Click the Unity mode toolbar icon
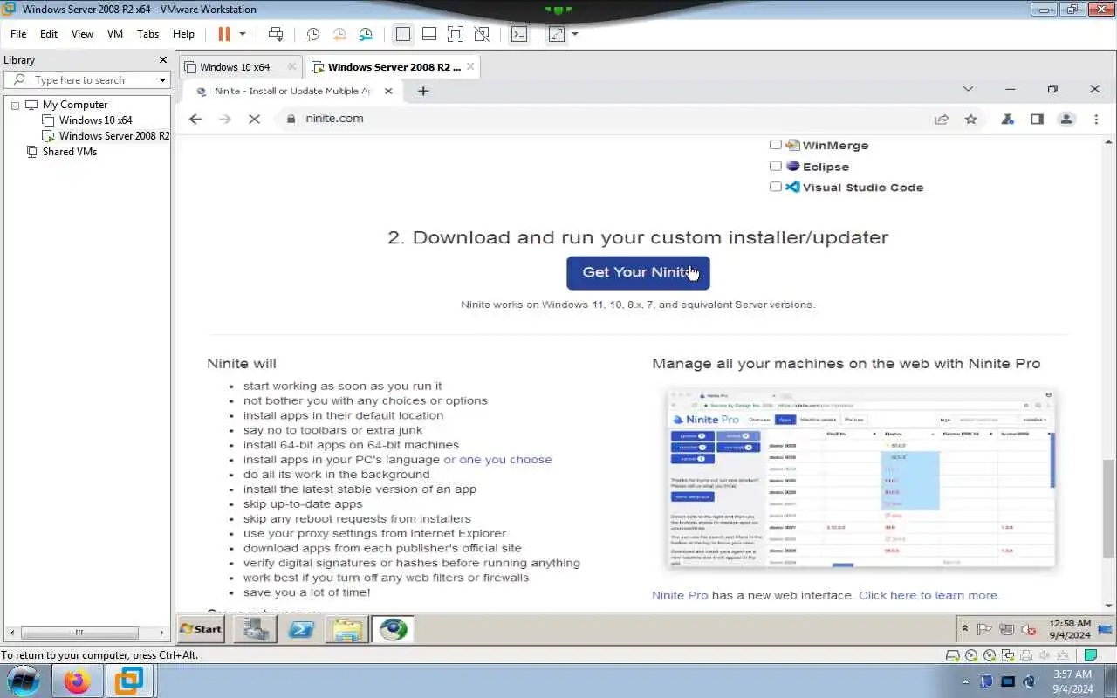 click(482, 34)
